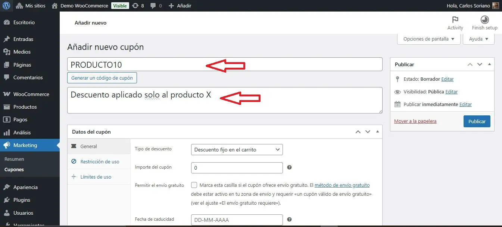The width and height of the screenshot is (502, 227).
Task: Click the updates refresh icon
Action: point(135,6)
